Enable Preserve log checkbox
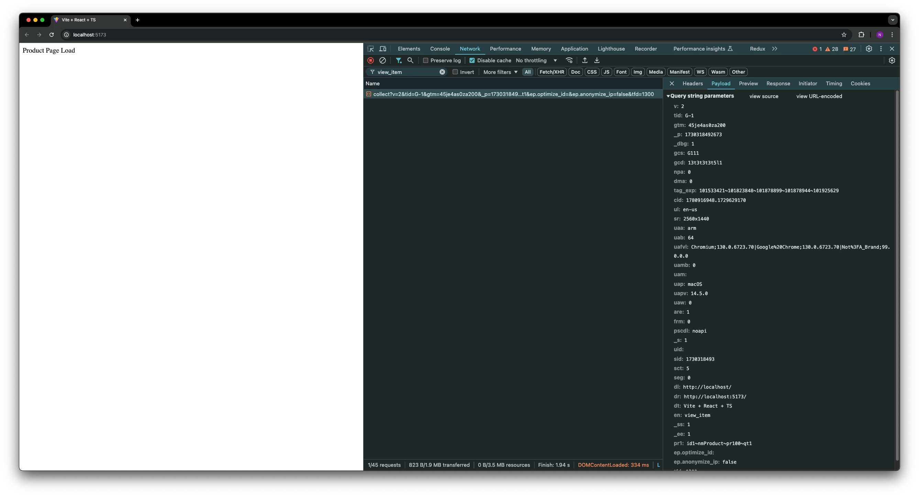 tap(425, 61)
